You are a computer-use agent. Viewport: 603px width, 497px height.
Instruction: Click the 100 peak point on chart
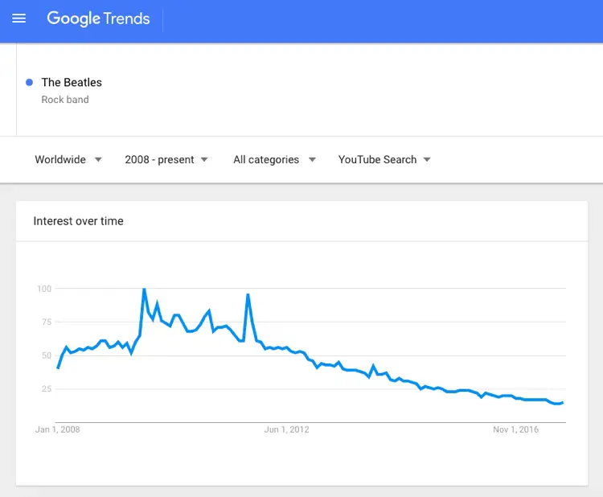click(144, 289)
